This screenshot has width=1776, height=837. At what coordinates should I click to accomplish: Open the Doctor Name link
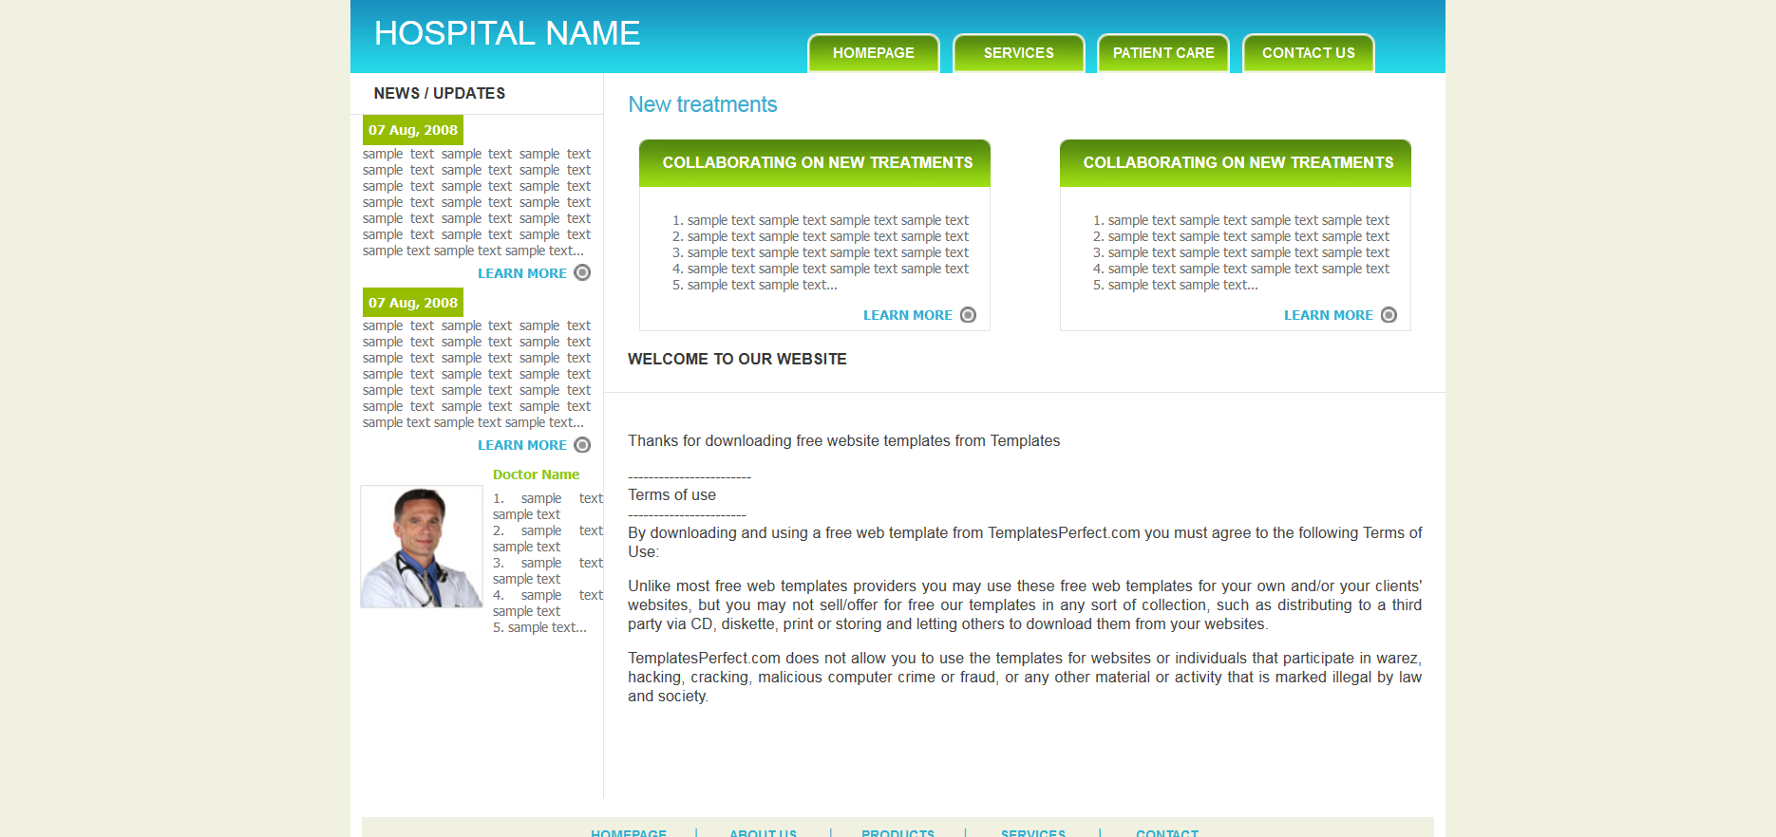(536, 474)
